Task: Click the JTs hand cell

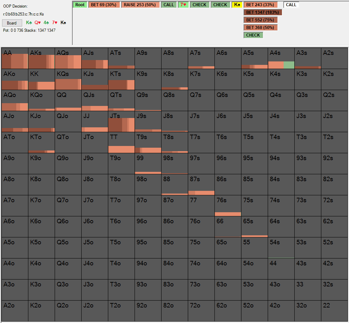Action: (x=121, y=122)
